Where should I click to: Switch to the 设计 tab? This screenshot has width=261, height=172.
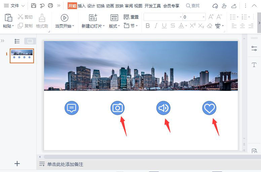coord(91,6)
